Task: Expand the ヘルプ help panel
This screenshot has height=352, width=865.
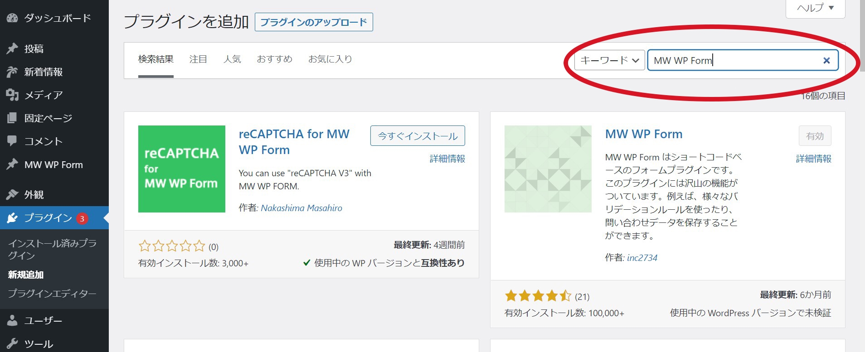Action: click(x=815, y=8)
